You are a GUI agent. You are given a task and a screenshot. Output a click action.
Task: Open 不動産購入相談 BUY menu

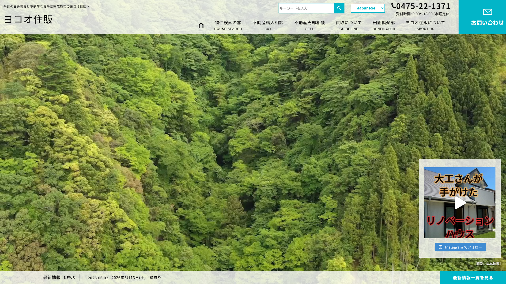268,26
